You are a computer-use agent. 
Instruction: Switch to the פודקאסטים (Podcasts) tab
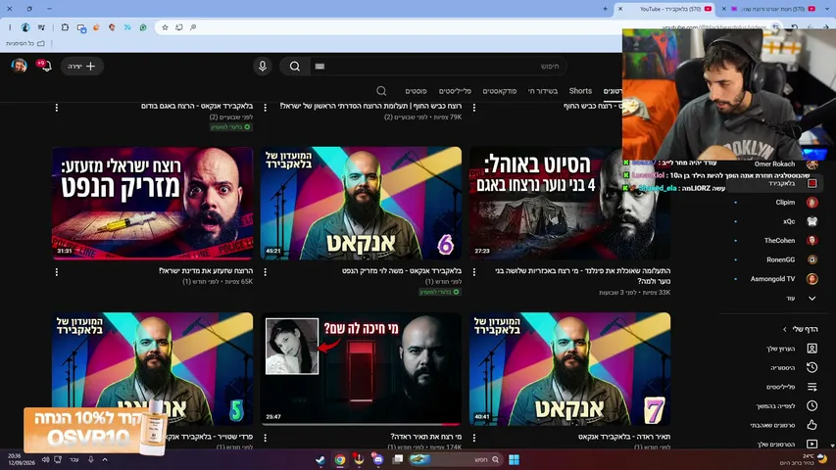pyautogui.click(x=500, y=91)
